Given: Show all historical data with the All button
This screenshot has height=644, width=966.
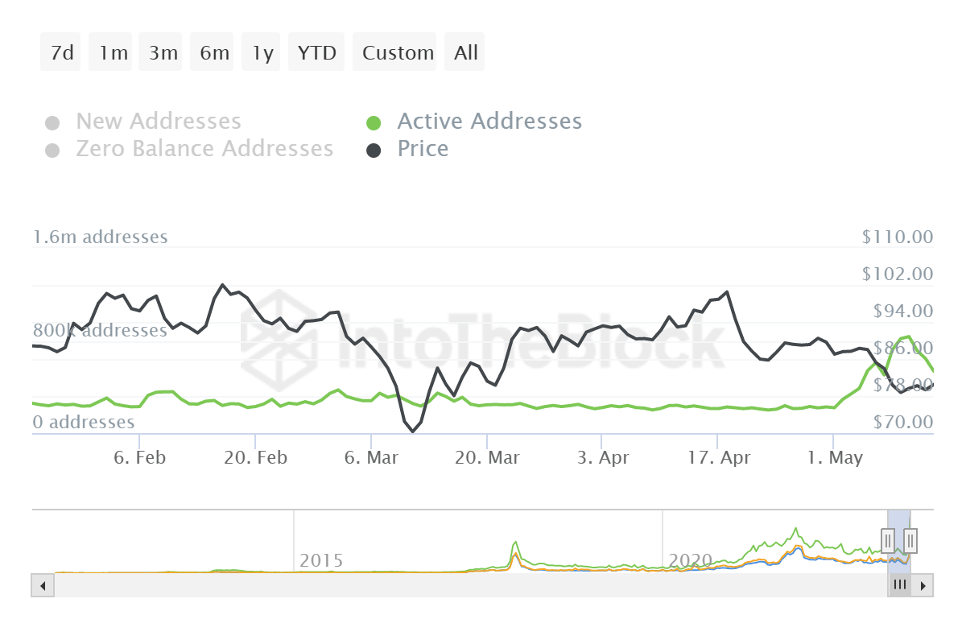Looking at the screenshot, I should click(464, 52).
